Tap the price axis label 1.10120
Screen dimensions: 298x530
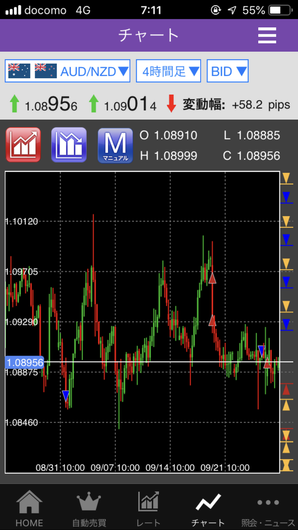(21, 222)
